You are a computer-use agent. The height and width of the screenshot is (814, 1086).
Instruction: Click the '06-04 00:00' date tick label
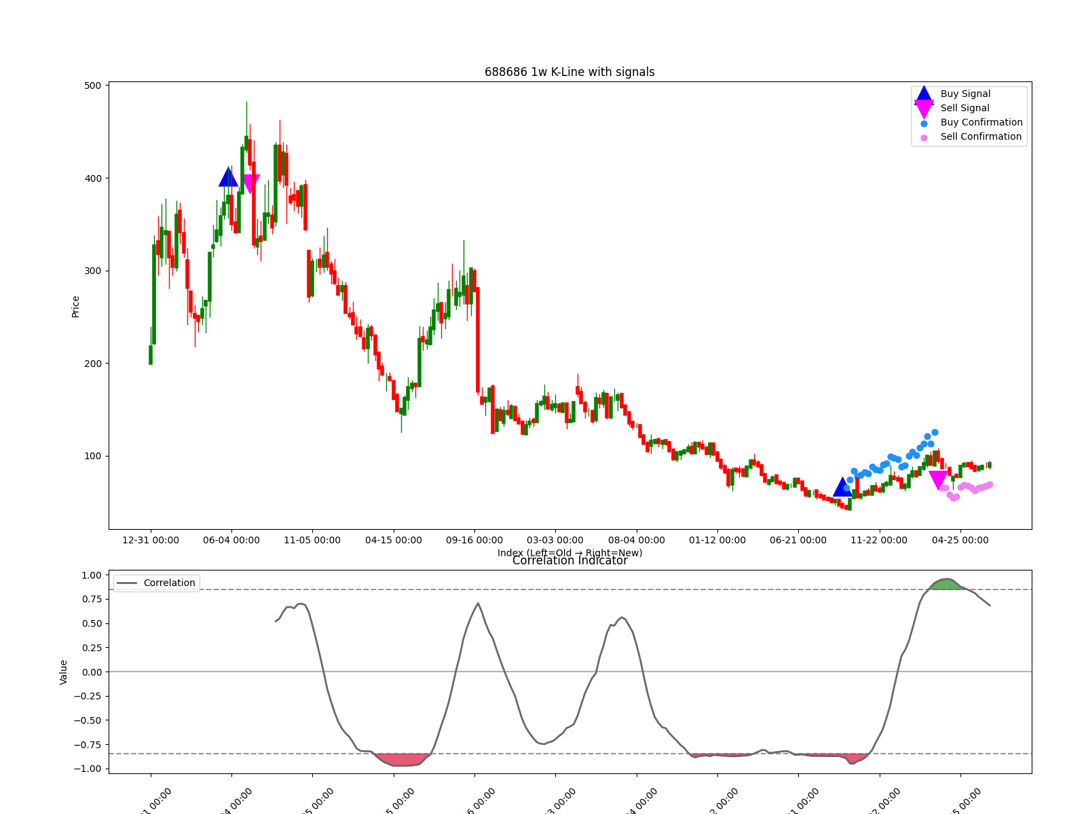(x=231, y=540)
